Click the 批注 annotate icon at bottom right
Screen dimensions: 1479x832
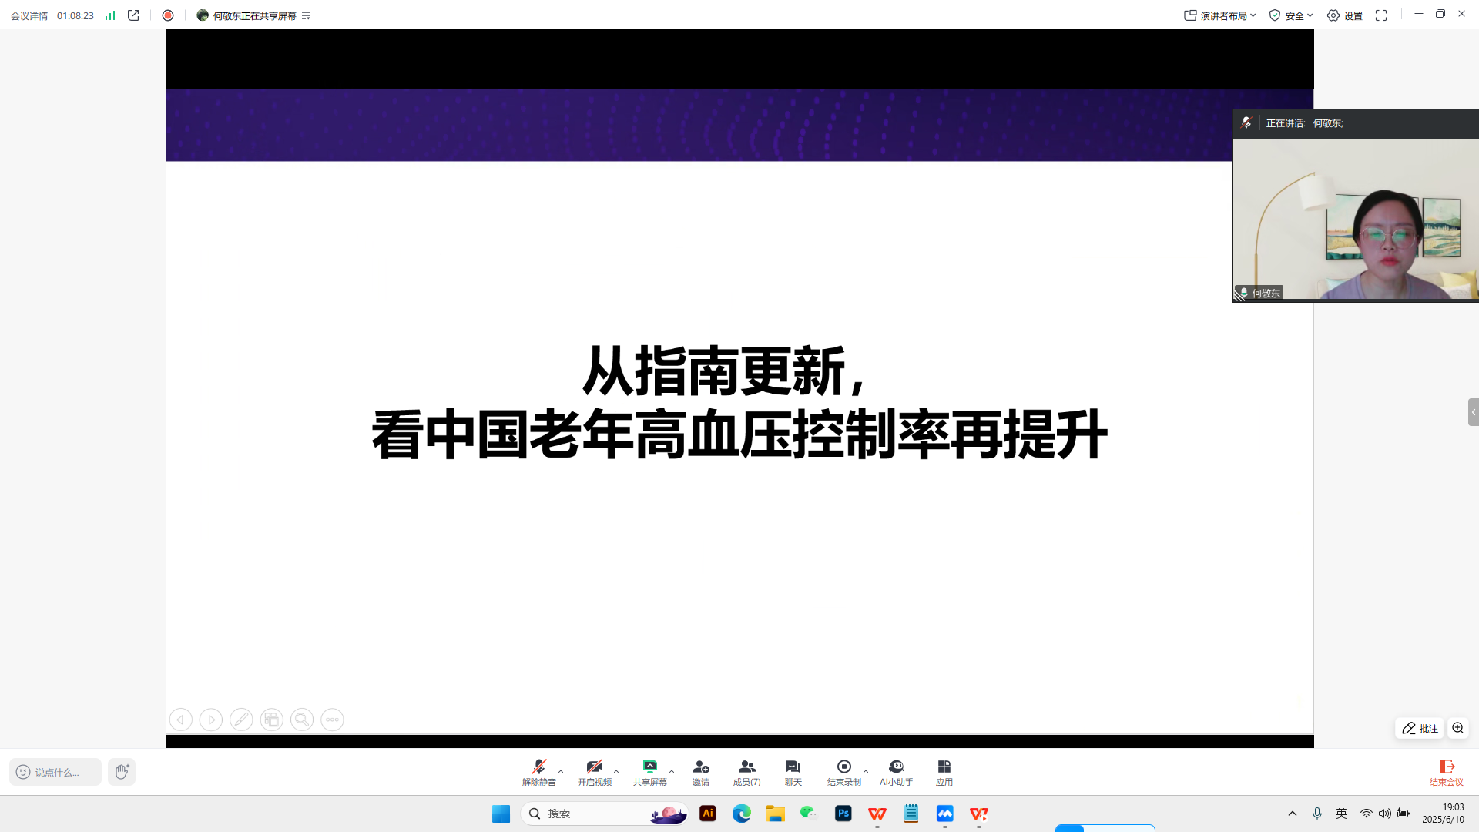click(x=1420, y=728)
